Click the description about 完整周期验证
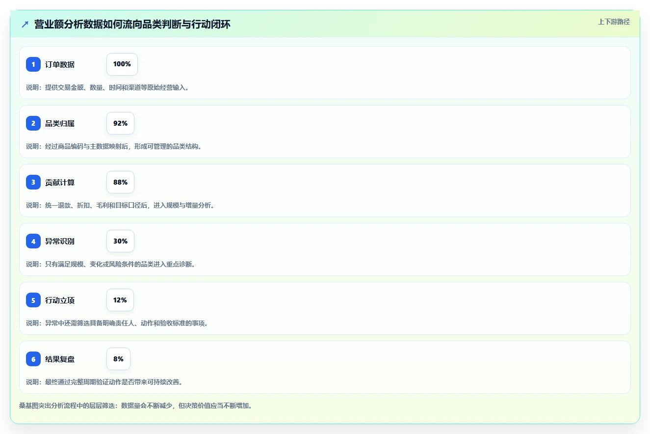 tap(104, 382)
